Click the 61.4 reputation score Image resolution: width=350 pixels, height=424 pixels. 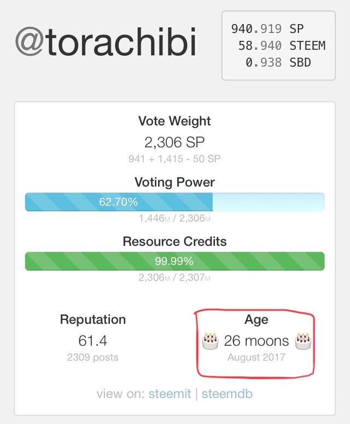point(93,341)
